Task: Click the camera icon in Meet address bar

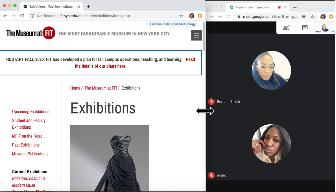Action: (304, 17)
